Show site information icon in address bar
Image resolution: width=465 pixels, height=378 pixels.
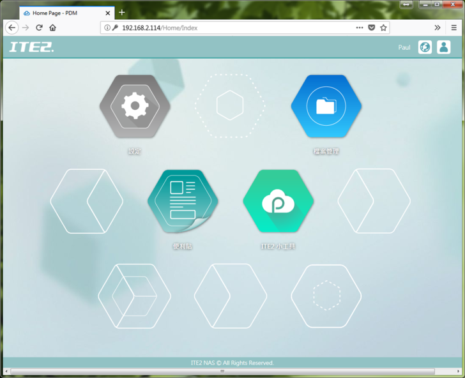click(x=107, y=27)
